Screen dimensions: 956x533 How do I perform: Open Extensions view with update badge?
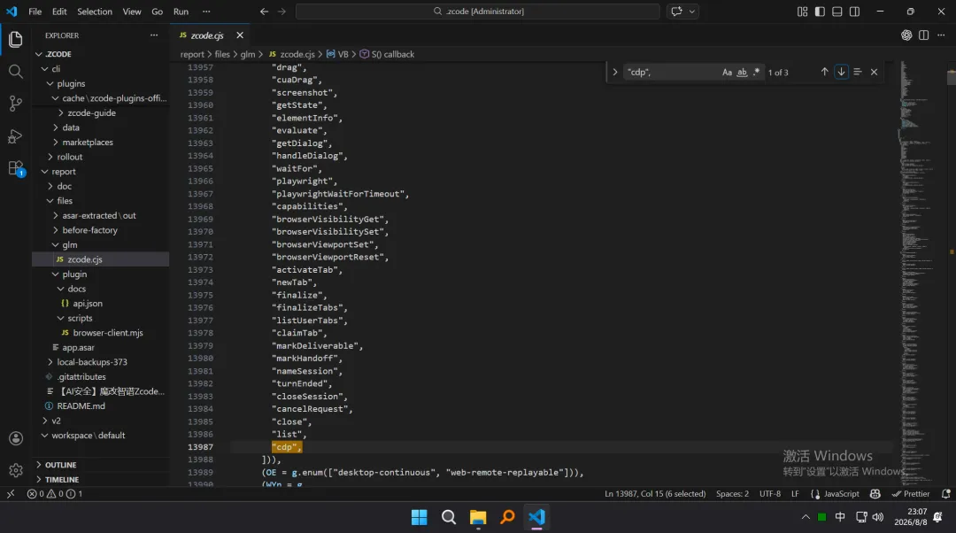[16, 168]
